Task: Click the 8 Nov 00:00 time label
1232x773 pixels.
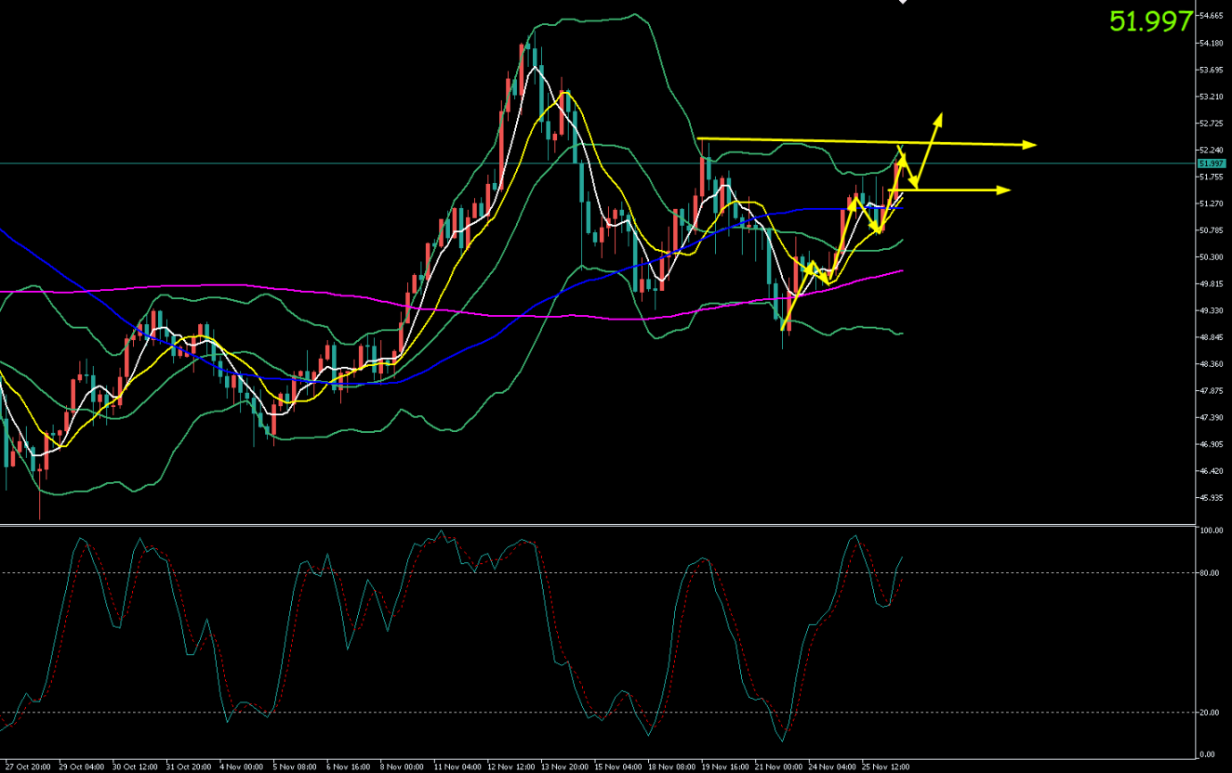Action: (x=404, y=767)
